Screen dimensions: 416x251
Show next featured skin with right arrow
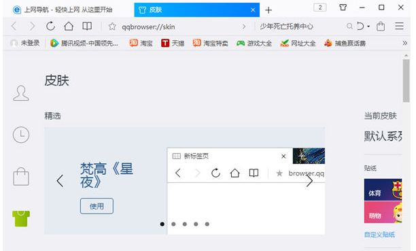(309, 181)
